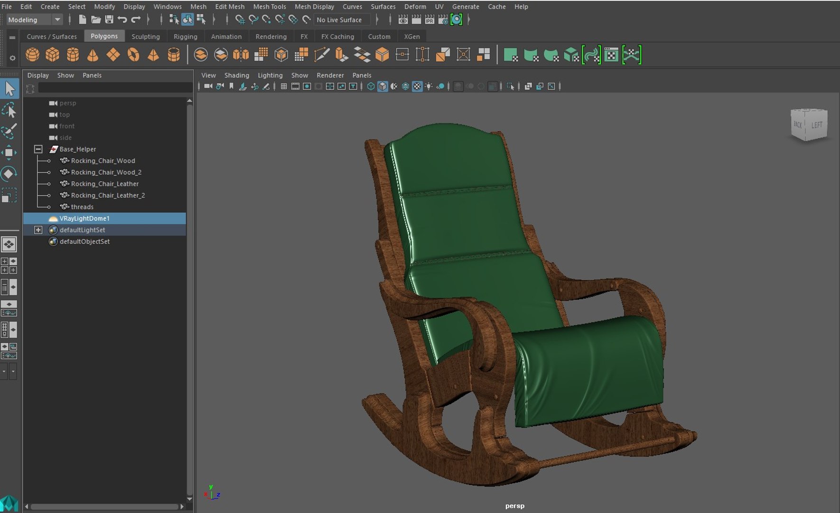Open the shelf editor gear menu
The image size is (840, 513).
tap(12, 58)
